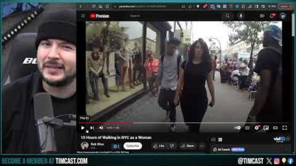Enable miniplayer mode
The height and width of the screenshot is (166, 296).
pyautogui.click(x=266, y=128)
